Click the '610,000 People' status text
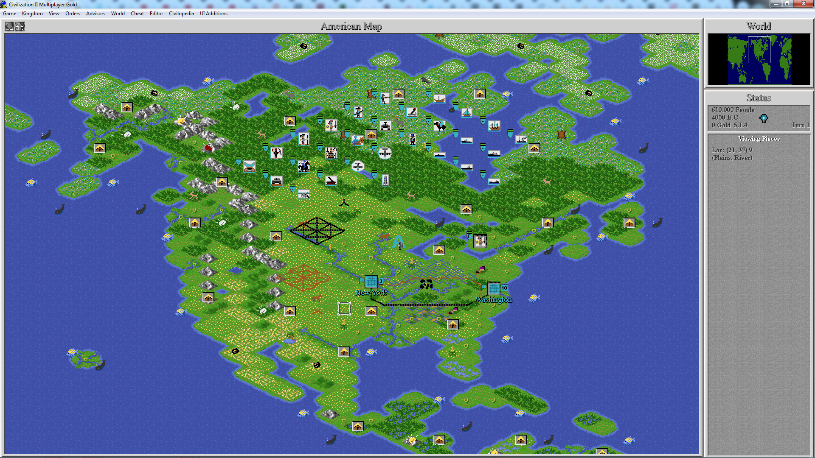Viewport: 815px width, 458px height. click(733, 110)
